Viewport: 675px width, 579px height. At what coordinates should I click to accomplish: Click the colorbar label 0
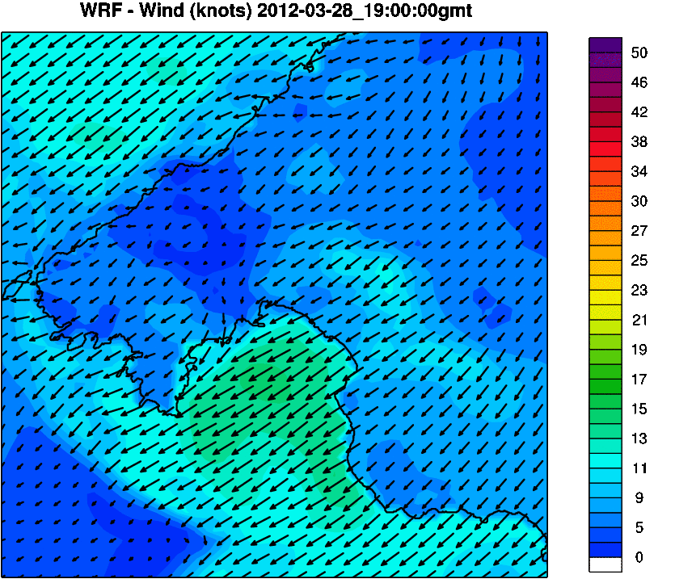click(x=639, y=557)
